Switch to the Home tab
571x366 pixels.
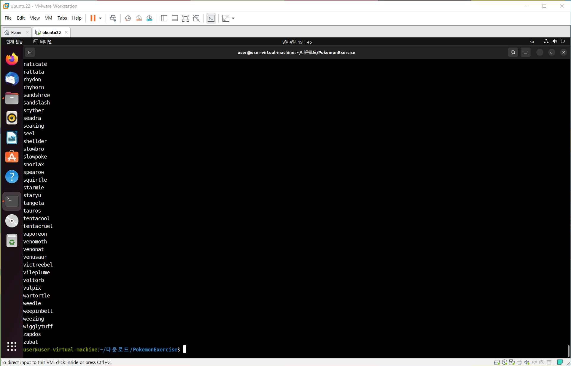(16, 32)
